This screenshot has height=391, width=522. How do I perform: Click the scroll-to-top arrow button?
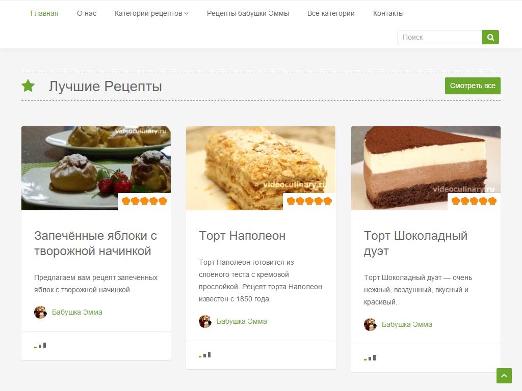(x=504, y=376)
